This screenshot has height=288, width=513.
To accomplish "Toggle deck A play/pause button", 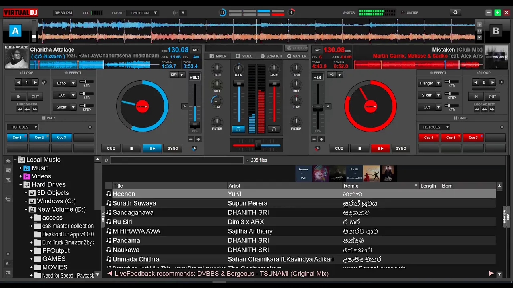I will [152, 148].
